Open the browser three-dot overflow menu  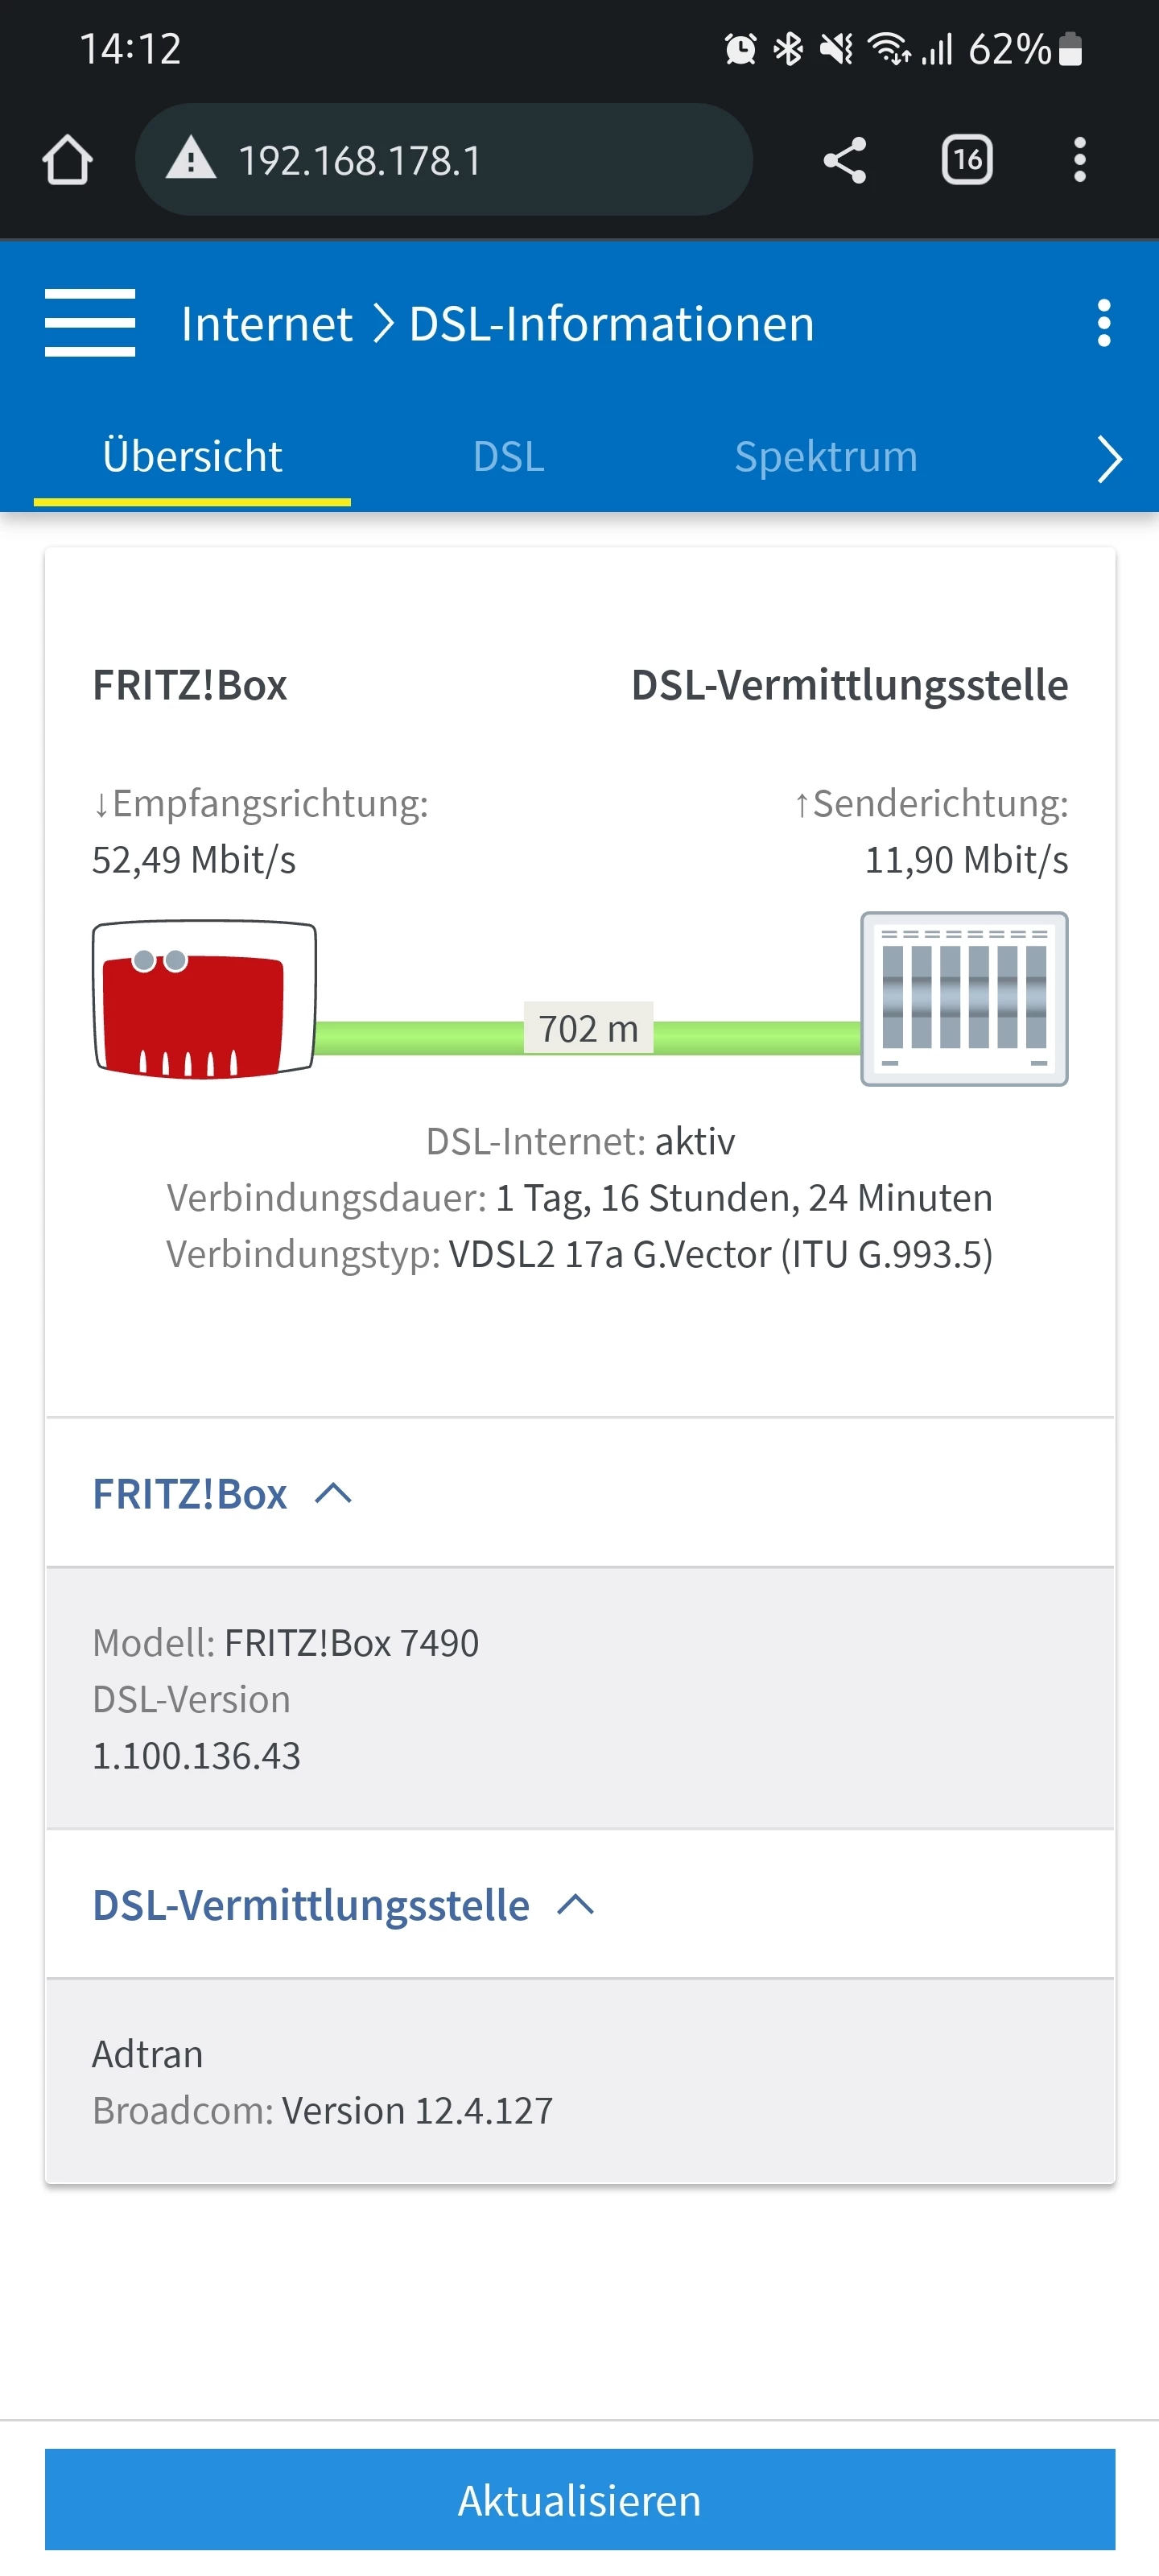pyautogui.click(x=1079, y=160)
